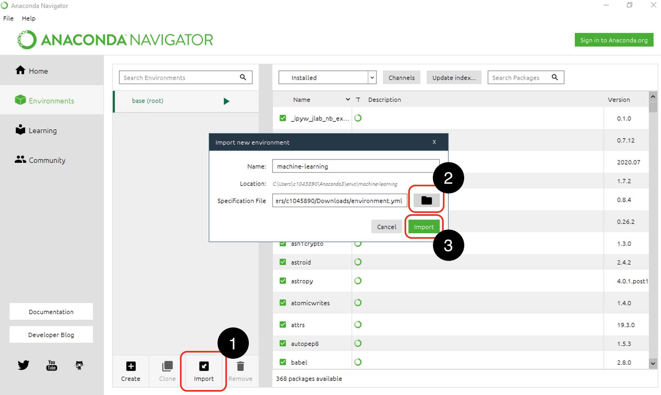661x395 pixels.
Task: Open the Documentation link
Action: (51, 312)
